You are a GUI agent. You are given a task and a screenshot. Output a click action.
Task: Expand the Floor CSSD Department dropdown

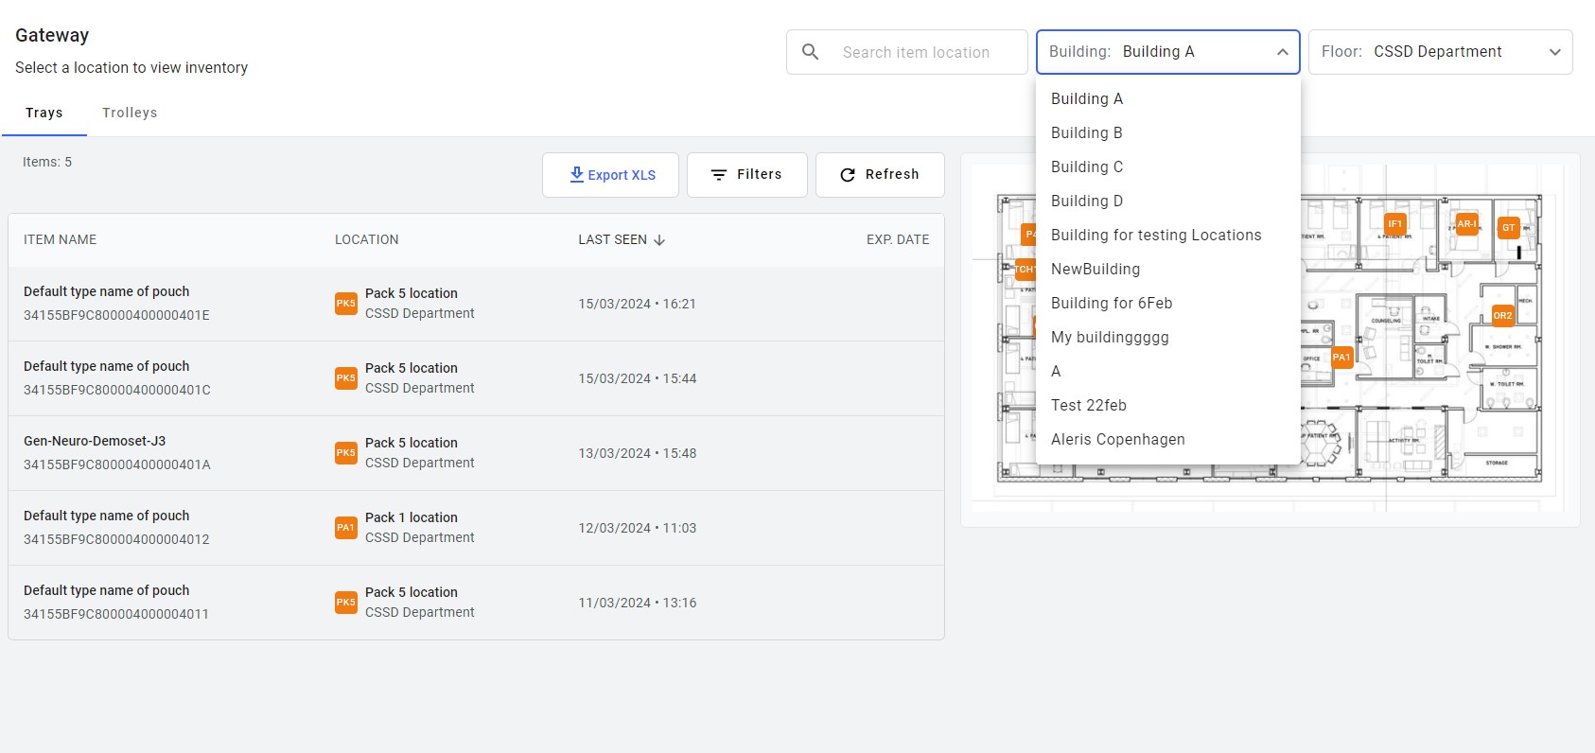click(1441, 52)
